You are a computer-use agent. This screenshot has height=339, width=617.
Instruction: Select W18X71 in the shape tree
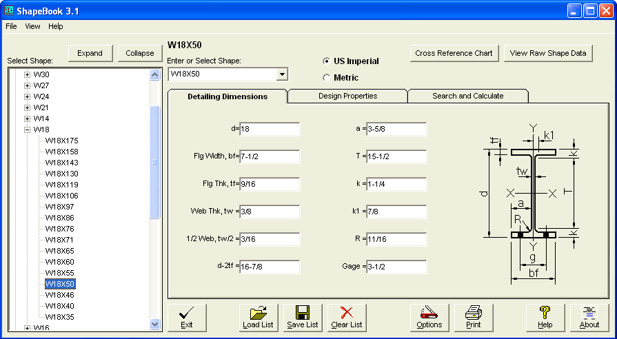(x=60, y=240)
